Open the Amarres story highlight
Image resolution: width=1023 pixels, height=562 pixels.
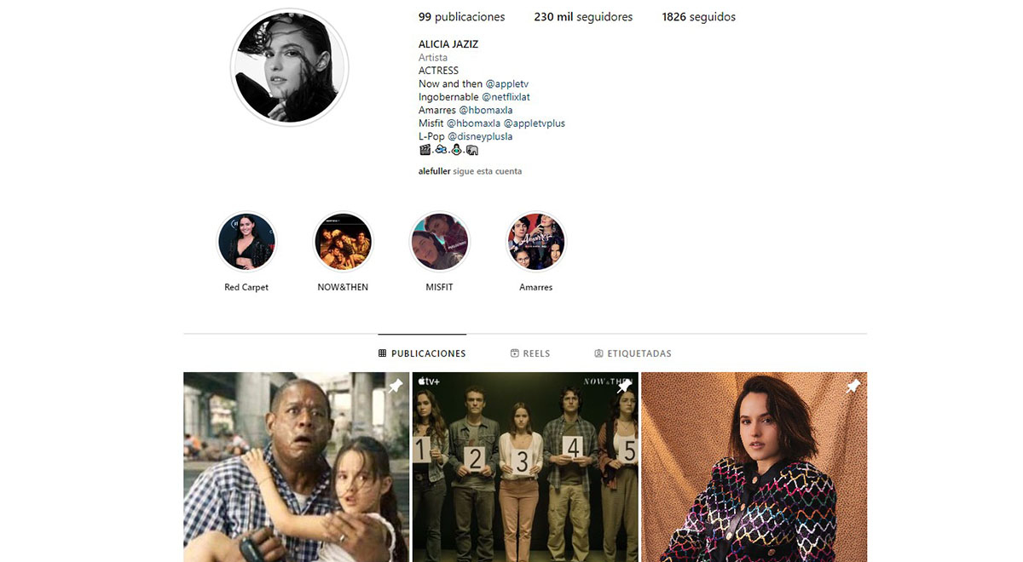point(536,242)
